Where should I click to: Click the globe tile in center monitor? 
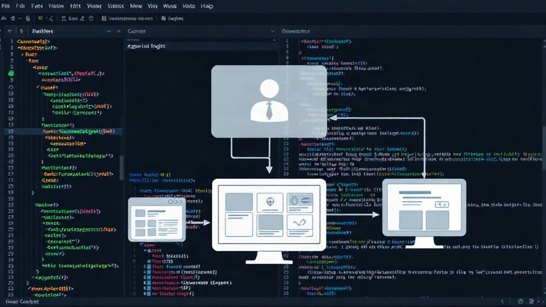tap(270, 202)
